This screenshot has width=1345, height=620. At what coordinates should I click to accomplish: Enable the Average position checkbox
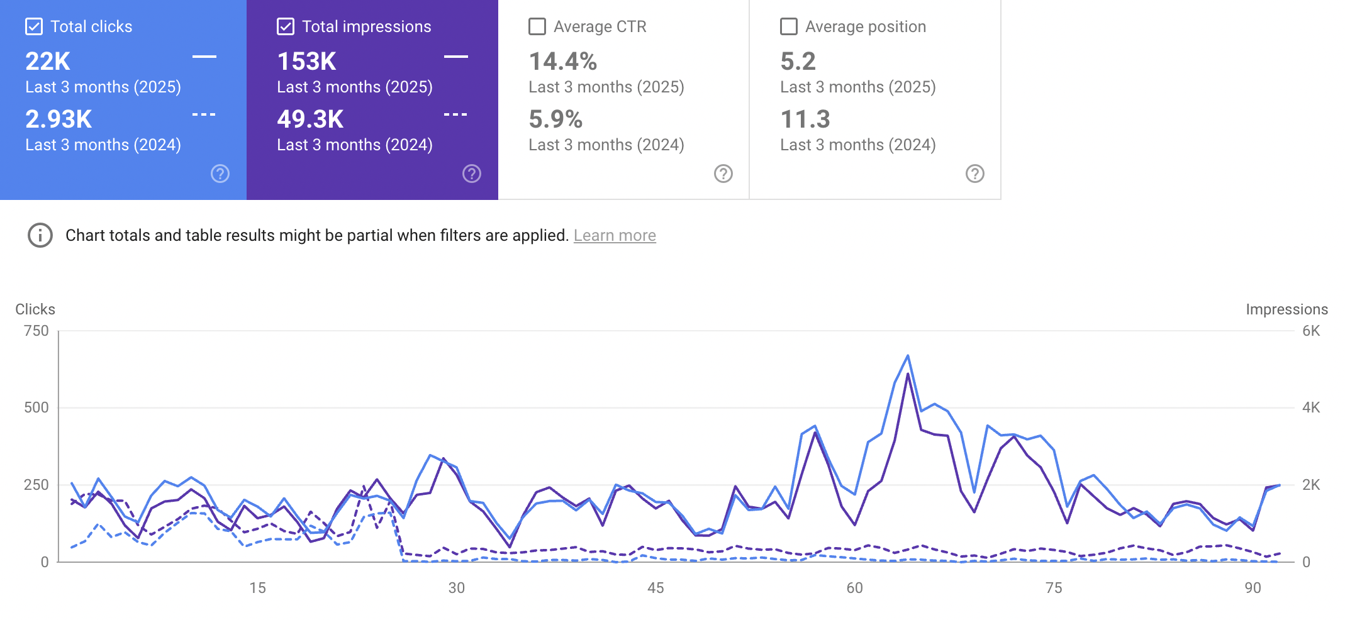pyautogui.click(x=789, y=26)
